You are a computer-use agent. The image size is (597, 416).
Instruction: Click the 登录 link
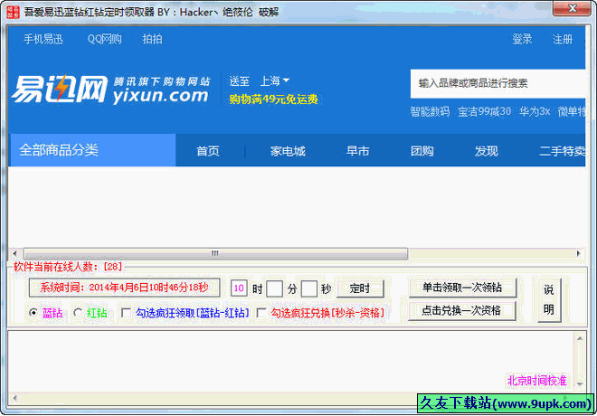pyautogui.click(x=522, y=39)
